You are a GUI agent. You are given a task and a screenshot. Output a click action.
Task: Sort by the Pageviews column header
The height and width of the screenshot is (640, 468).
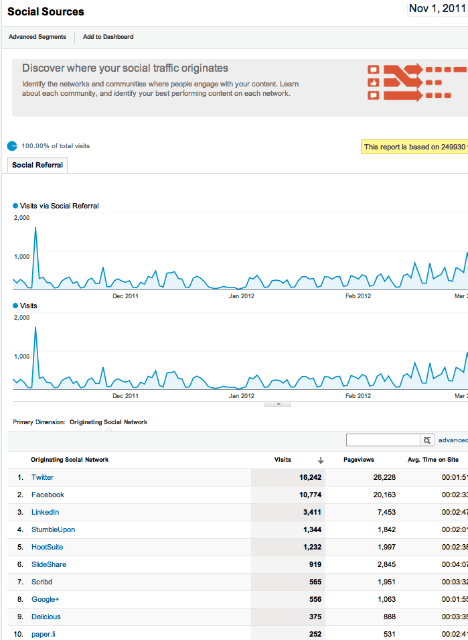pos(358,460)
